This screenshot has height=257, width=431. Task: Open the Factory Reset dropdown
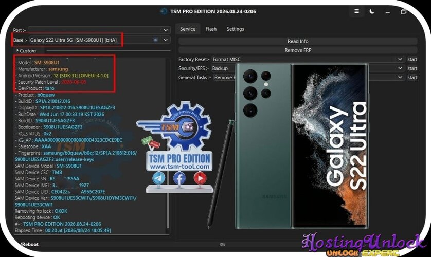308,59
